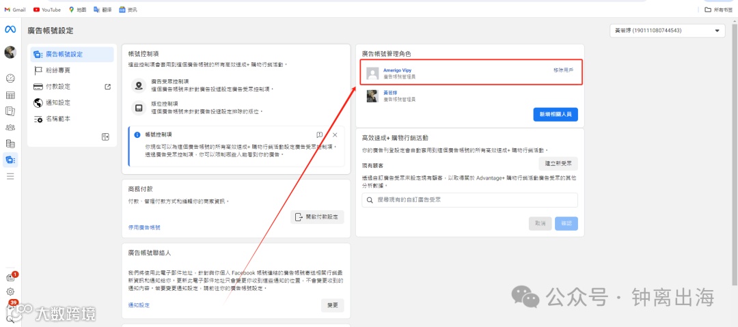This screenshot has width=738, height=327.
Task: Open the profile avatar in left sidebar
Action: pos(10,53)
